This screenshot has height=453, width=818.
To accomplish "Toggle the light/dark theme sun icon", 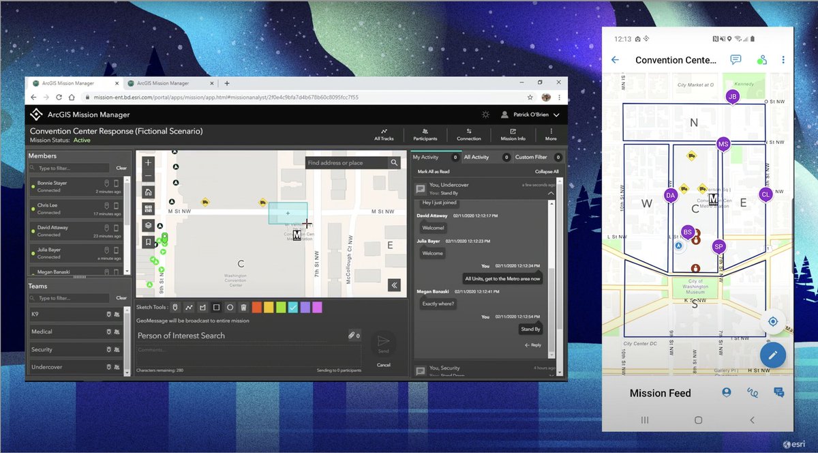I will pos(485,115).
